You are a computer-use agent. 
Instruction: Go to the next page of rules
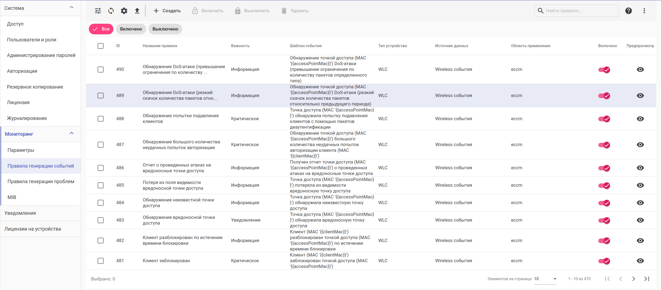[x=633, y=279]
